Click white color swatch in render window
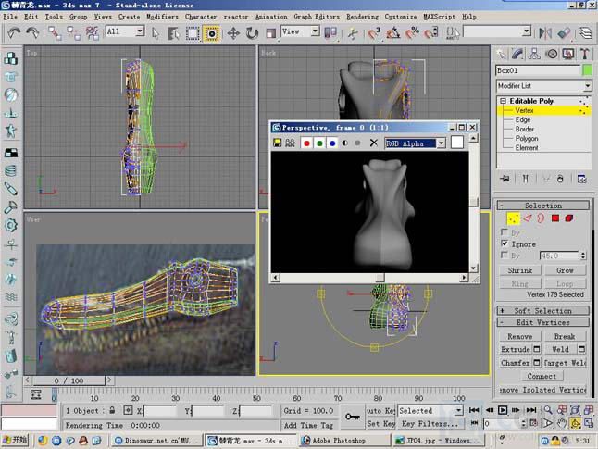The height and width of the screenshot is (449, 598). pos(457,142)
